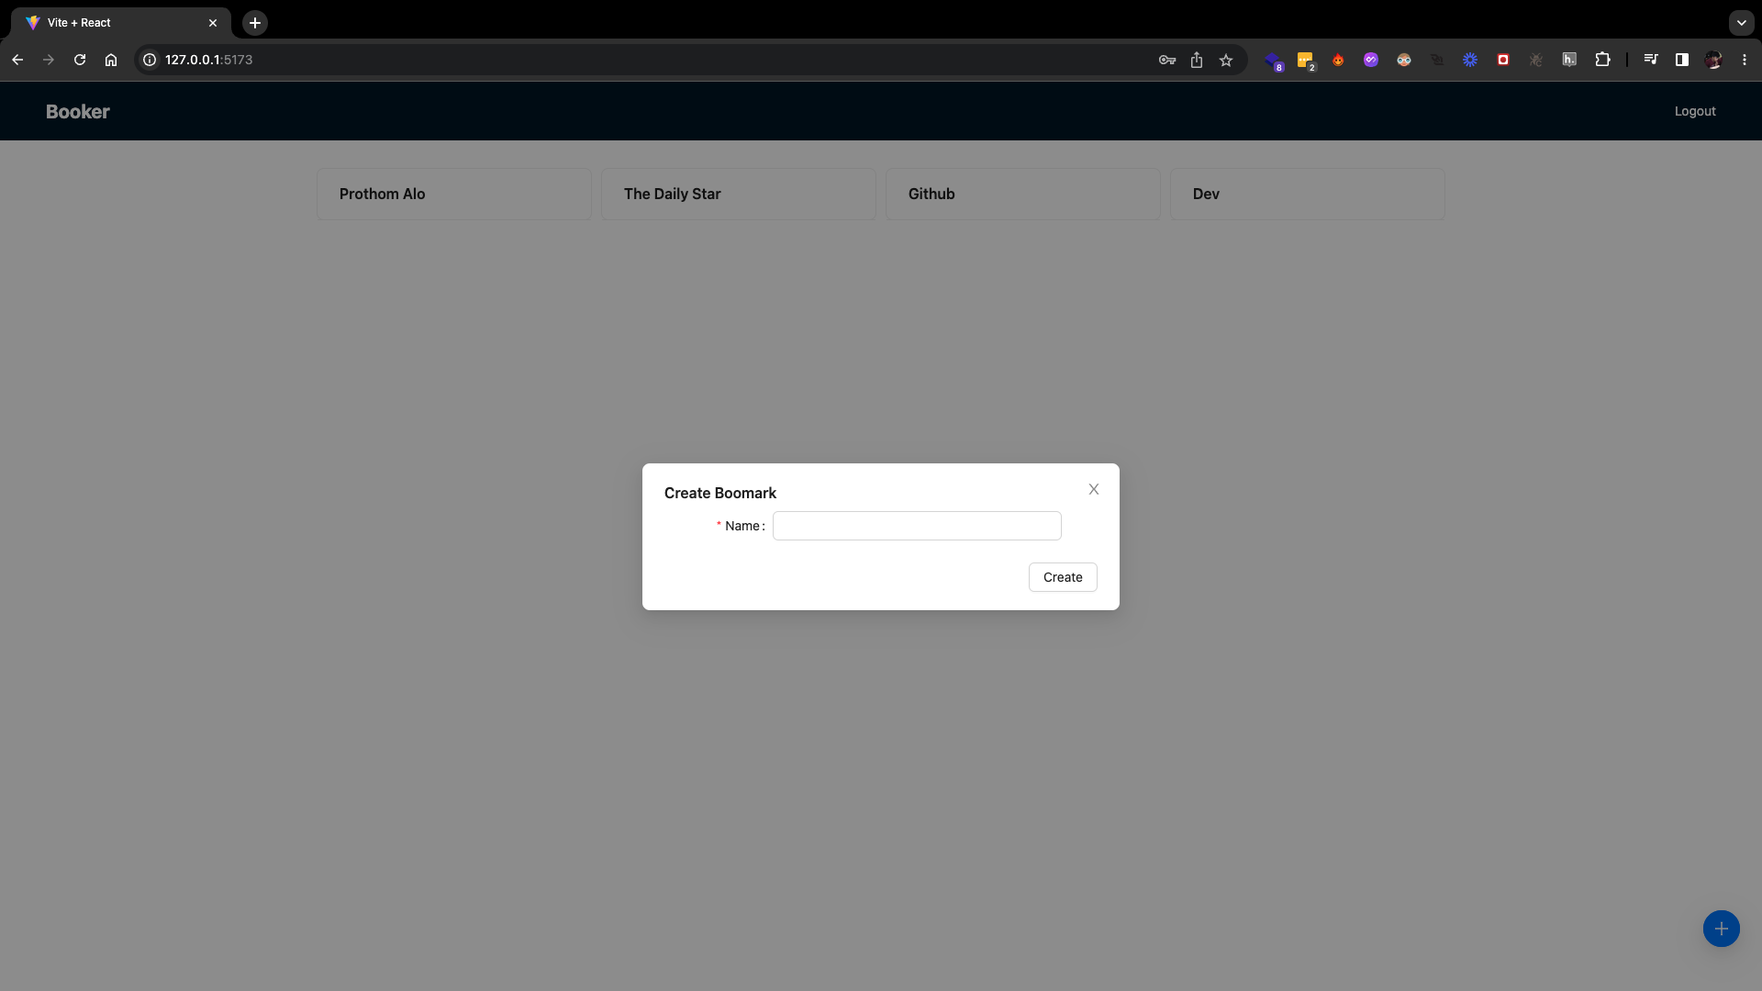Click the Booker logo
The width and height of the screenshot is (1762, 991).
pos(78,111)
